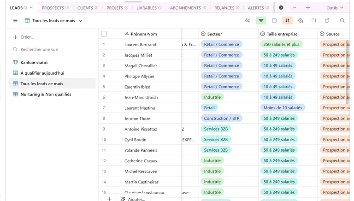The image size is (354, 201).
Task: Open the row height icon
Action: [x=314, y=21]
